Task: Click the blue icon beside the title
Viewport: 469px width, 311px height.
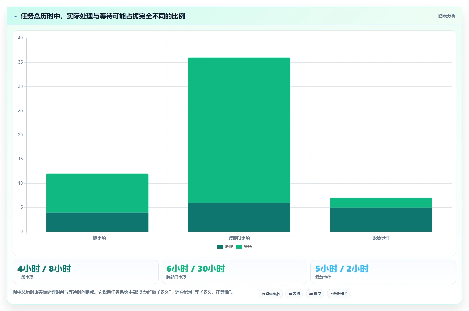Action: (15, 16)
